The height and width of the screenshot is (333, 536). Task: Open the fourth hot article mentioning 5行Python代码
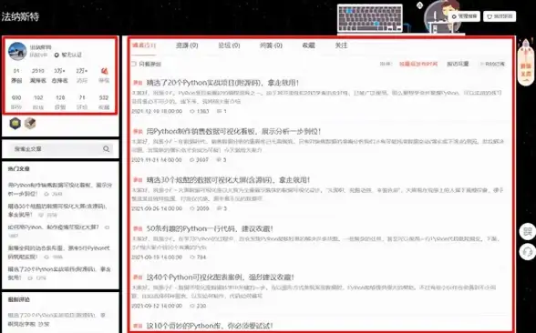click(x=58, y=252)
